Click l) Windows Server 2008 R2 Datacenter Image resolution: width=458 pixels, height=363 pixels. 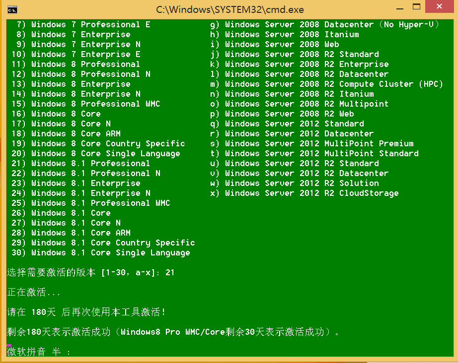pos(300,74)
